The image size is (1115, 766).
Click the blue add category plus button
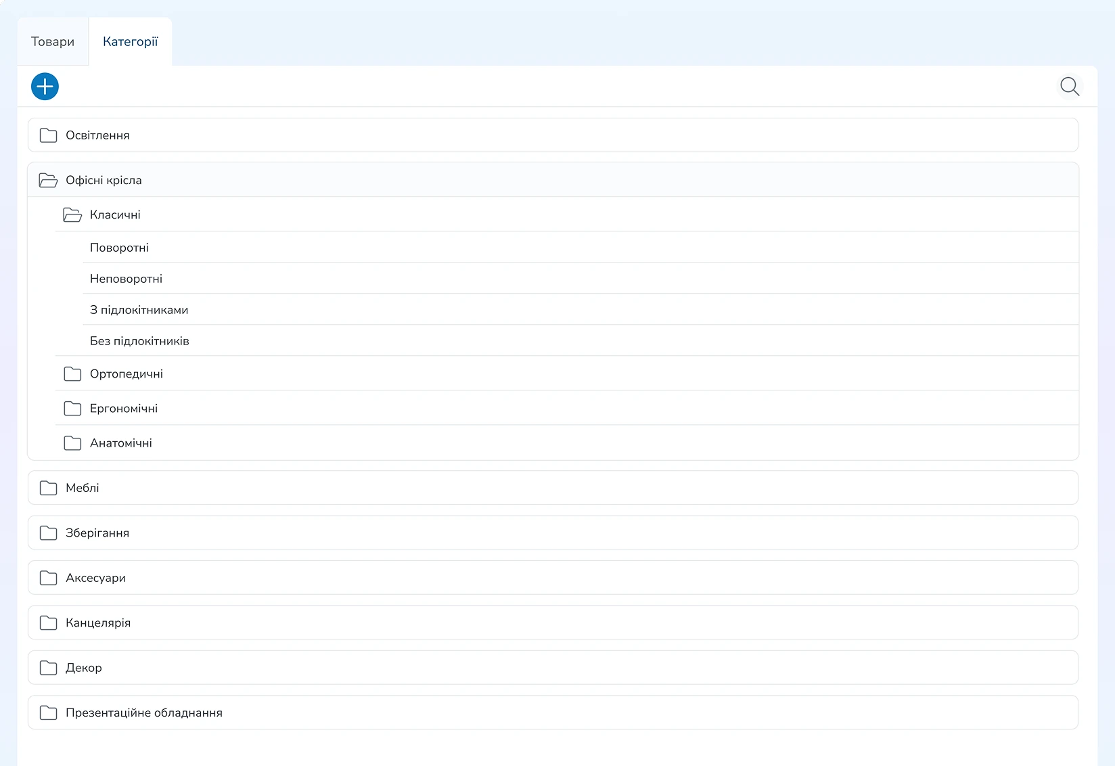45,87
